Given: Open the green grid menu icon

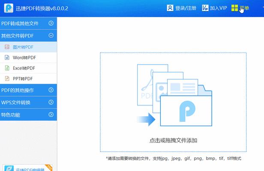Looking at the screenshot, I should click(x=234, y=8).
